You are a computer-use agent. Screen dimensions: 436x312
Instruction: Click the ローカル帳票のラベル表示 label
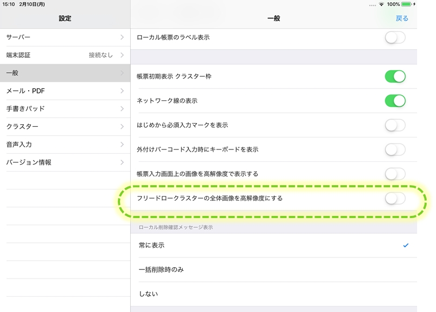click(173, 37)
